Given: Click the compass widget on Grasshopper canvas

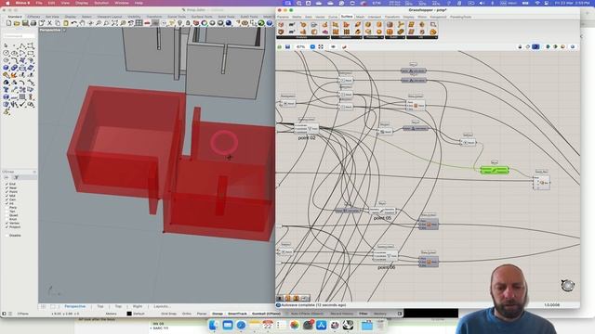Looking at the screenshot, I should (x=568, y=286).
